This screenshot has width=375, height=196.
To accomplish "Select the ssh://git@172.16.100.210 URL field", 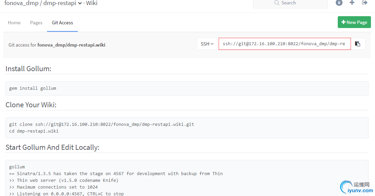I will coord(285,44).
